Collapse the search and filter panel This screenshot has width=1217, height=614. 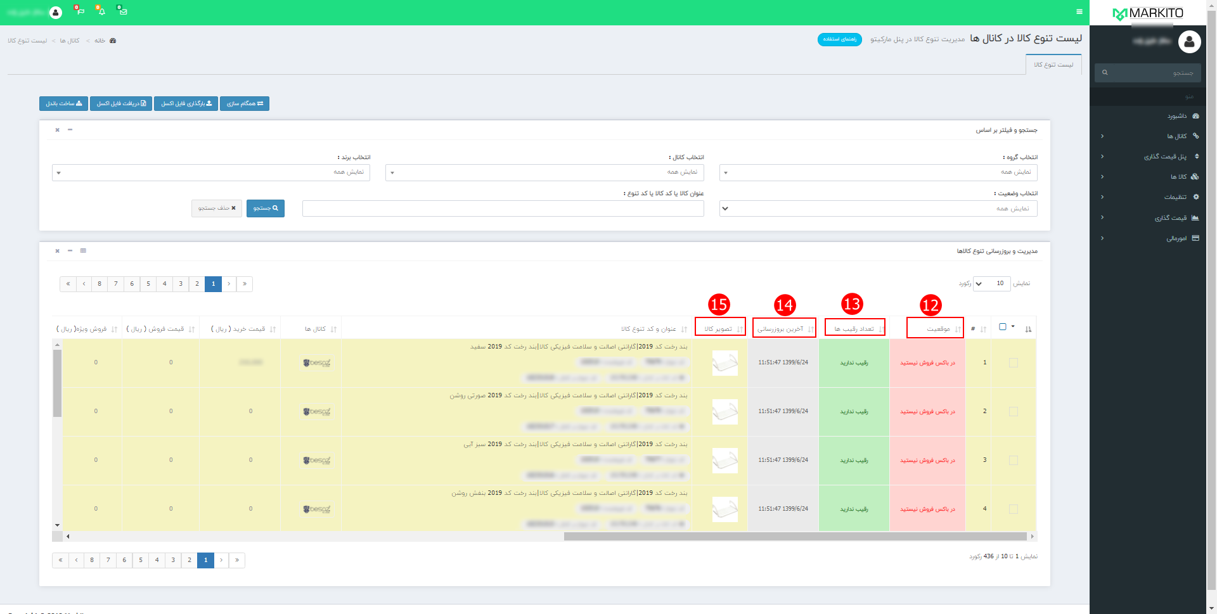point(70,129)
